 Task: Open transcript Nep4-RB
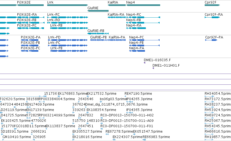[134, 20]
